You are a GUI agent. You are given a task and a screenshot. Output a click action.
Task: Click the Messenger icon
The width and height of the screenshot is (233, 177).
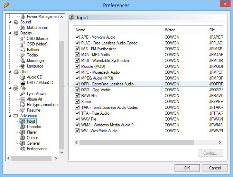coord(22,61)
